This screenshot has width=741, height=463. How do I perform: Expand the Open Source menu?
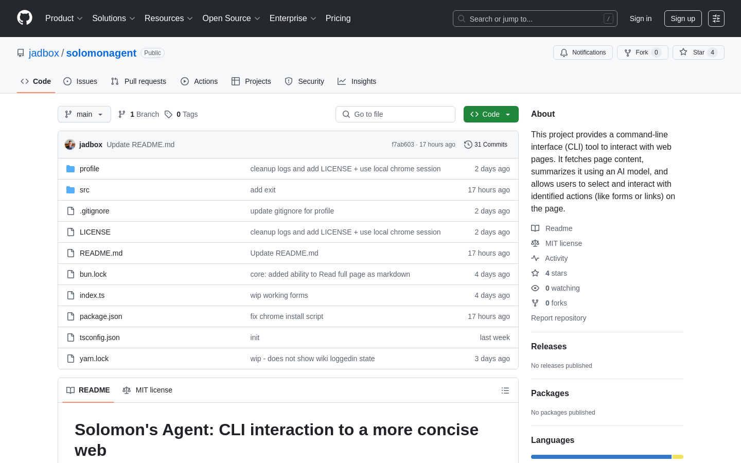(x=231, y=19)
